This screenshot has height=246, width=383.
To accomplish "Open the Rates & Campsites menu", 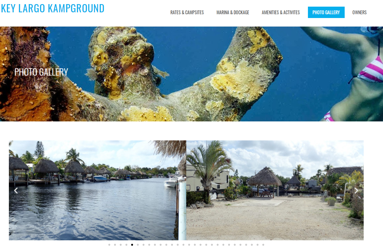I will click(x=187, y=12).
